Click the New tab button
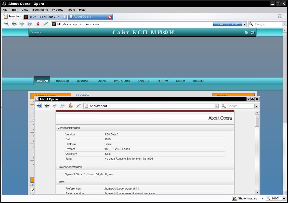This screenshot has height=203, width=288. coord(12,16)
